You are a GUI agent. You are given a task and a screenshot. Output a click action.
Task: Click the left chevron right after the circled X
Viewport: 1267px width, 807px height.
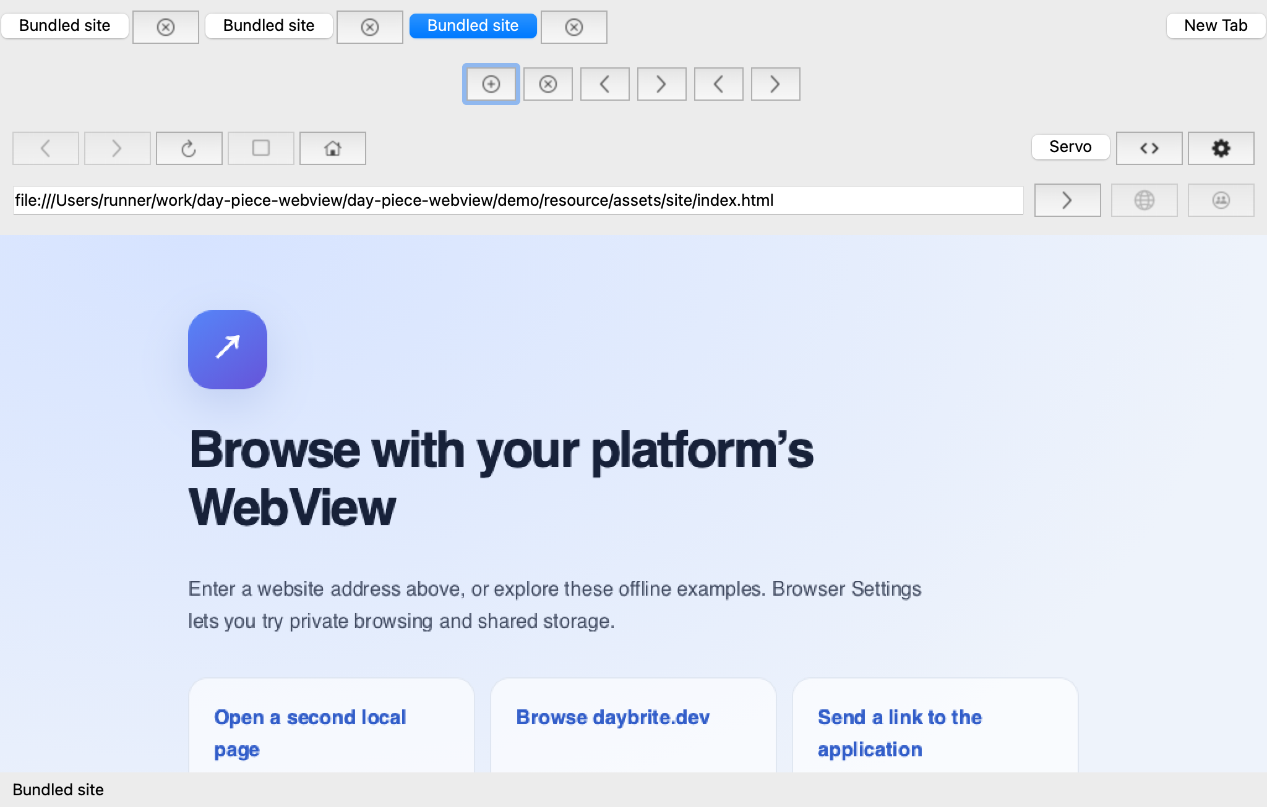tap(605, 84)
